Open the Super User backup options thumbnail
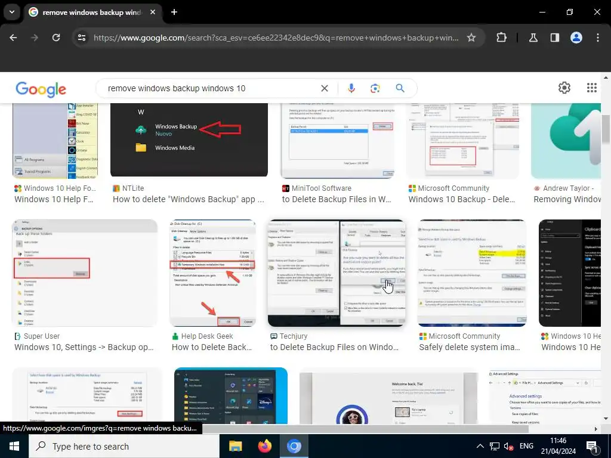The image size is (611, 458). (x=85, y=273)
